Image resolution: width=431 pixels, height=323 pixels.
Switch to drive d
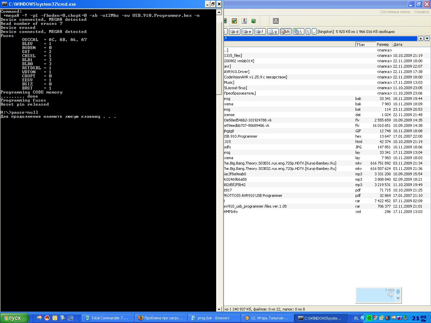pos(234,32)
